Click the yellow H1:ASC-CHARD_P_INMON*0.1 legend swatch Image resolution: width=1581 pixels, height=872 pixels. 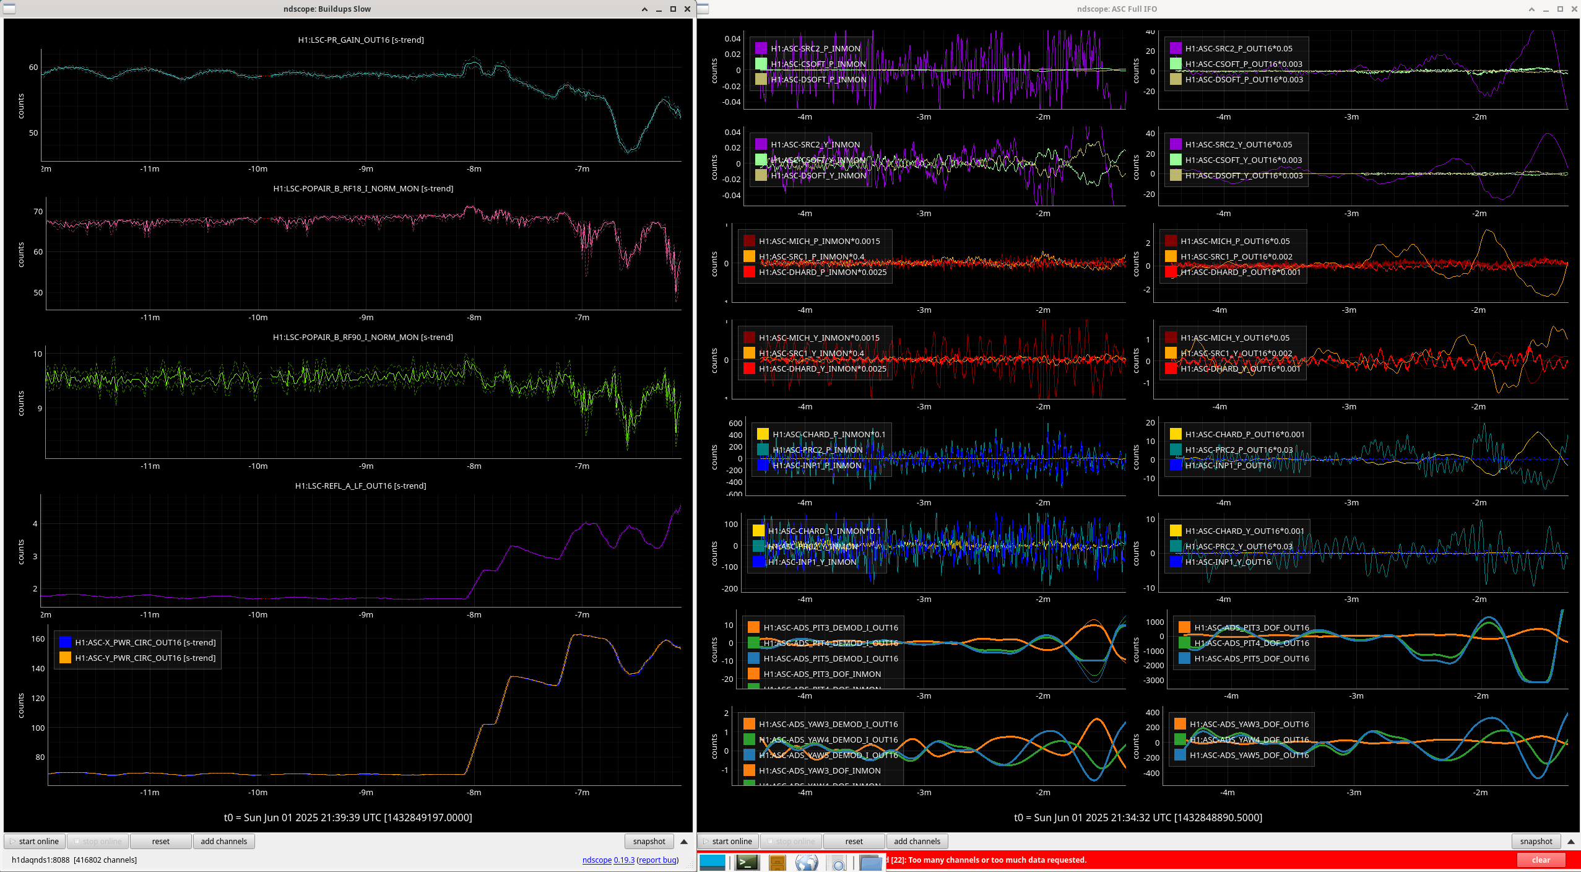pos(763,434)
